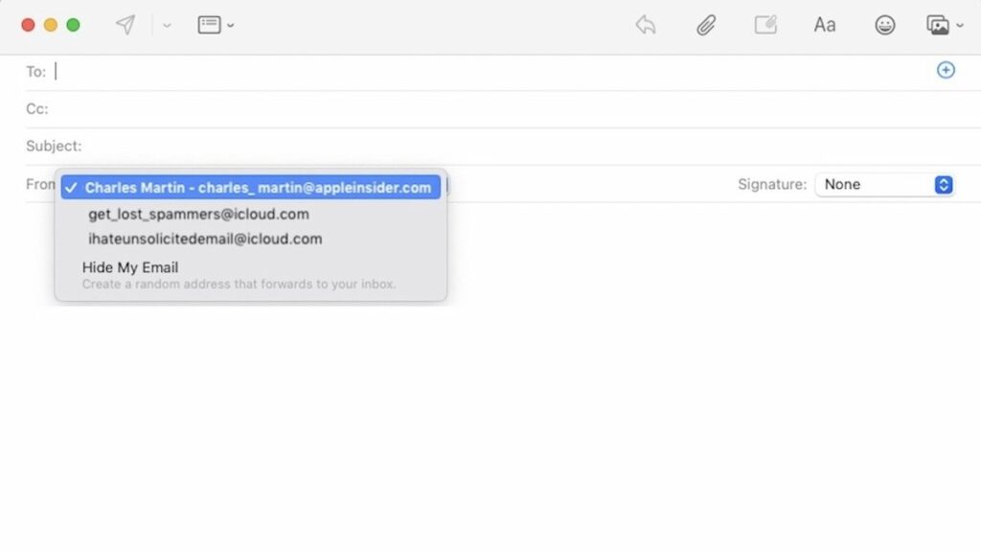Expand the header fields chevron arrow

231,26
